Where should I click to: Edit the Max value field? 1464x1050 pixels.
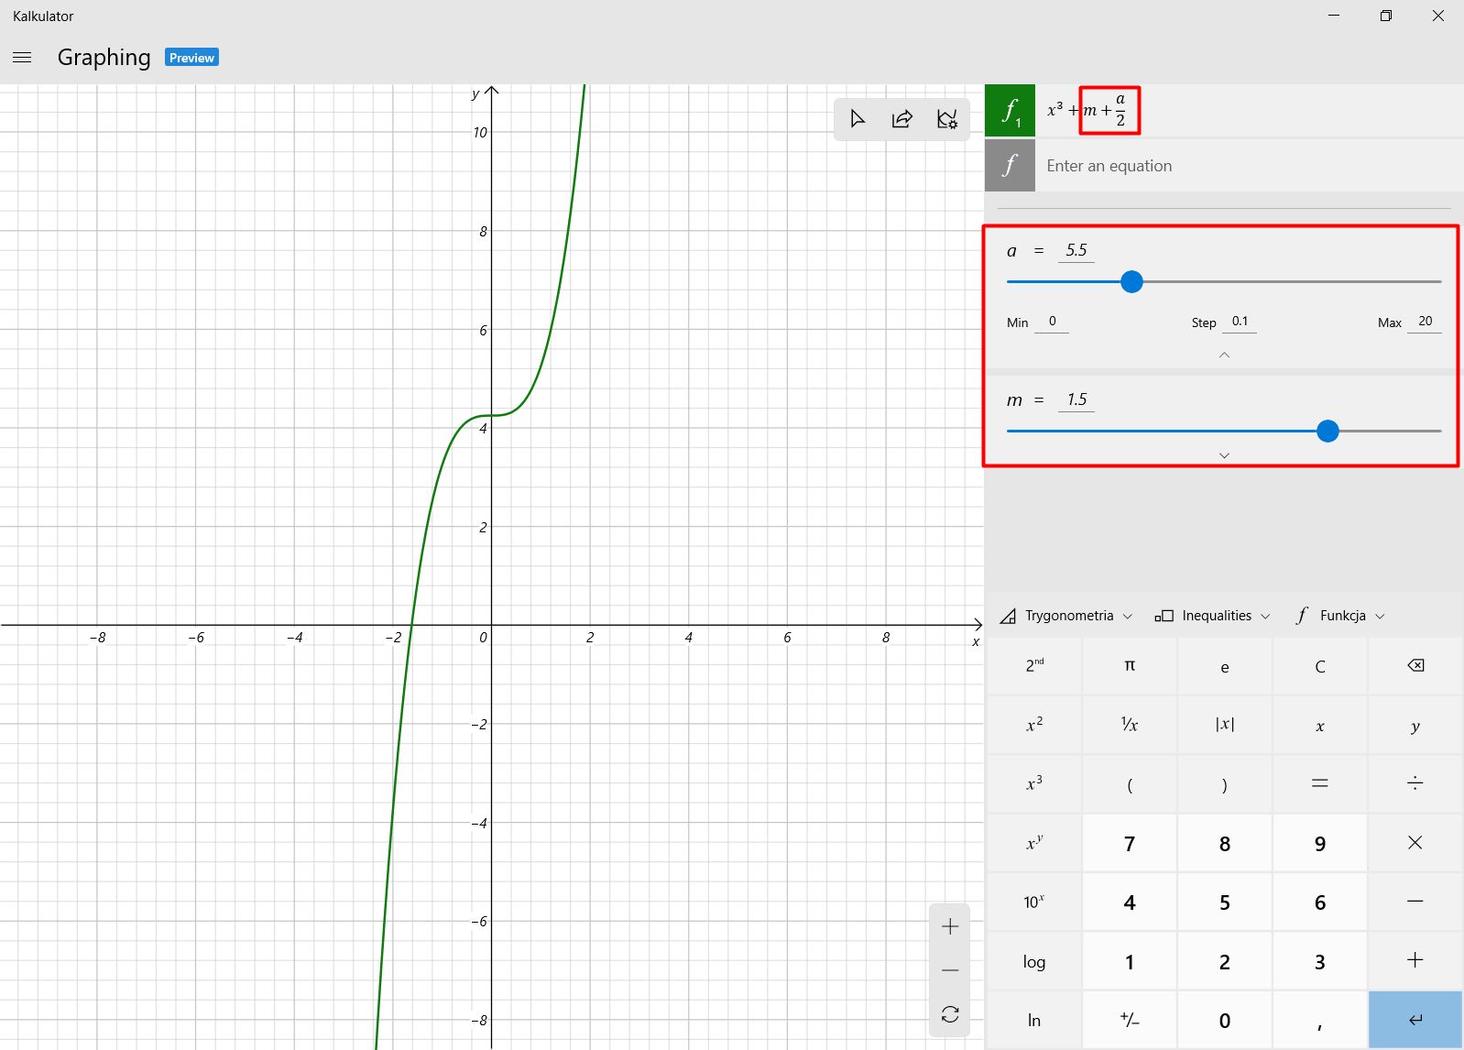[1425, 322]
